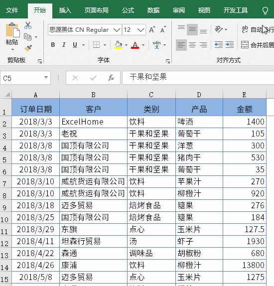274x286 pixels.
Task: Open the Copy dropdown arrow
Action: 36,37
